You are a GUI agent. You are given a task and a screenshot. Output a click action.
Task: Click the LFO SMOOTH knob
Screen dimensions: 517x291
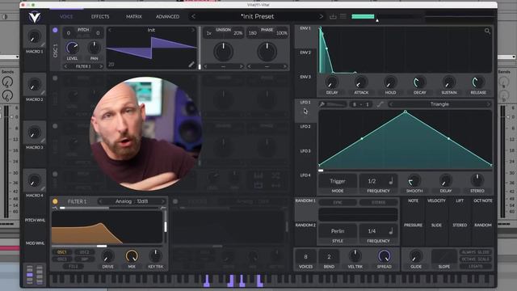(414, 180)
